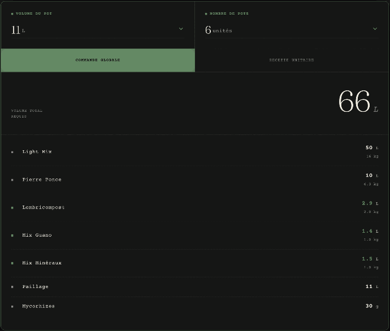The width and height of the screenshot is (390, 331).
Task: Click the Mix Guano ingredient name
Action: click(37, 235)
